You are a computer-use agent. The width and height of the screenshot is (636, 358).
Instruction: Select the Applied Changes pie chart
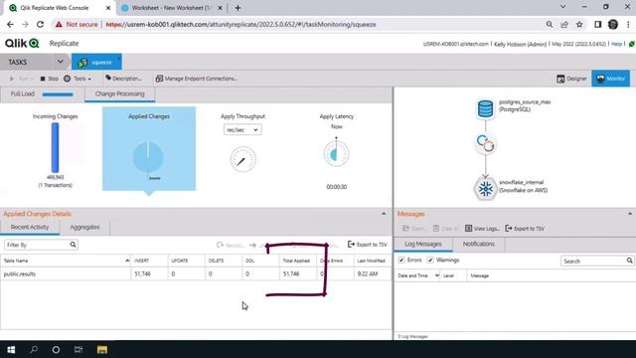pos(148,157)
